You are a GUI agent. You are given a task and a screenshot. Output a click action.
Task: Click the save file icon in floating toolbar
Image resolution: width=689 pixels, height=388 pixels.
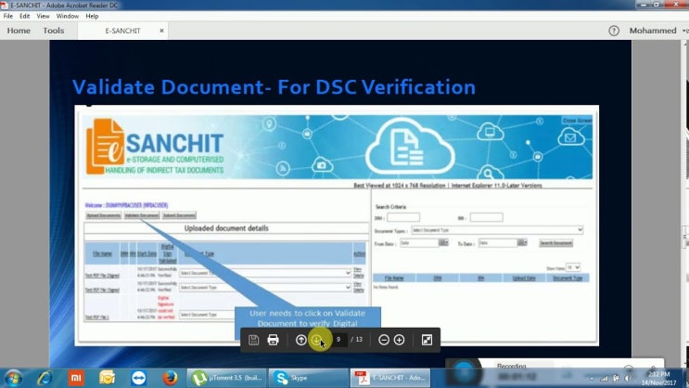click(x=253, y=340)
